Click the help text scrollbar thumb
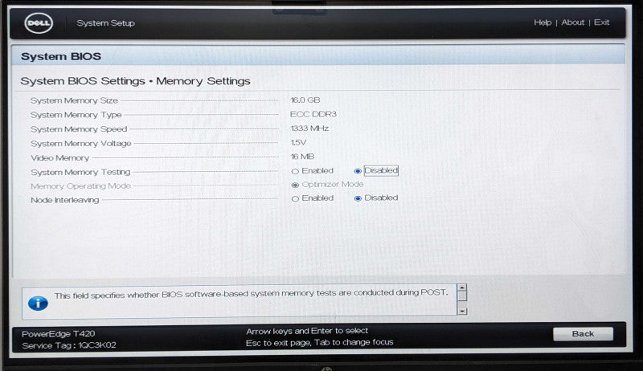Image resolution: width=643 pixels, height=371 pixels. pos(462,296)
